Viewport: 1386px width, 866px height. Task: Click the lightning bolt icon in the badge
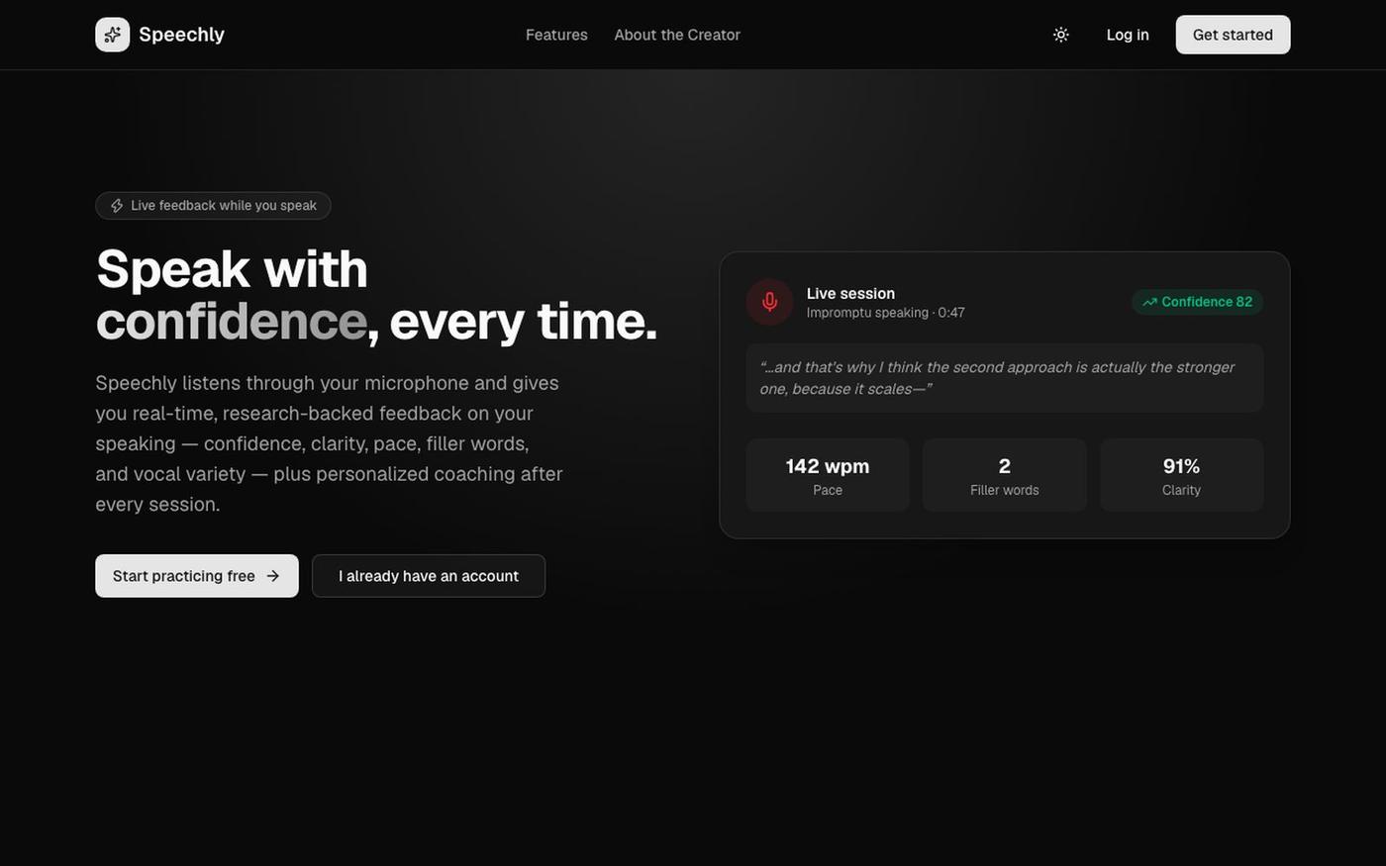pos(117,206)
